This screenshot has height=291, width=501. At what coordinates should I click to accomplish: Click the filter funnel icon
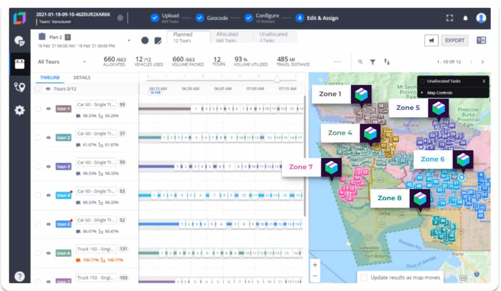[x=372, y=62]
